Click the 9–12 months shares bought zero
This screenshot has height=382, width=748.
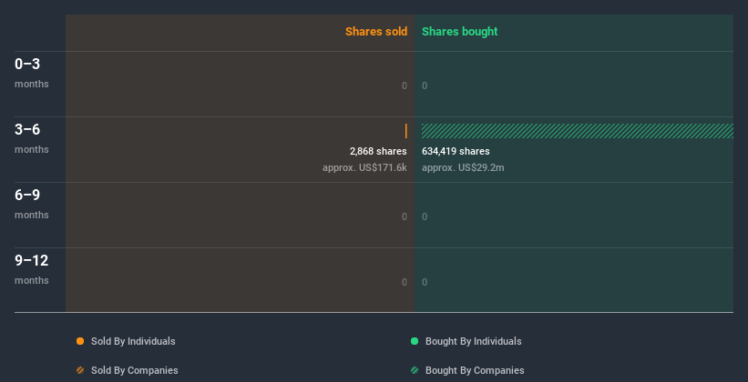click(425, 282)
